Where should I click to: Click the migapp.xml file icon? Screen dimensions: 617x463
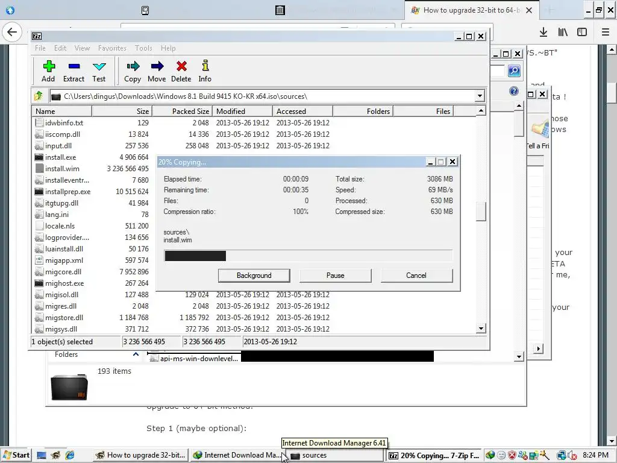point(39,260)
